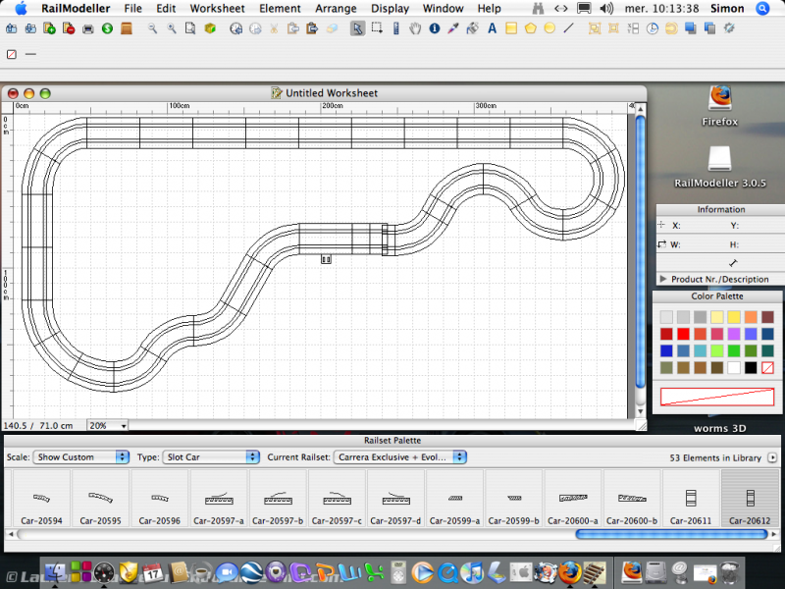The image size is (785, 589).
Task: Open the Arrange menu
Action: click(336, 8)
